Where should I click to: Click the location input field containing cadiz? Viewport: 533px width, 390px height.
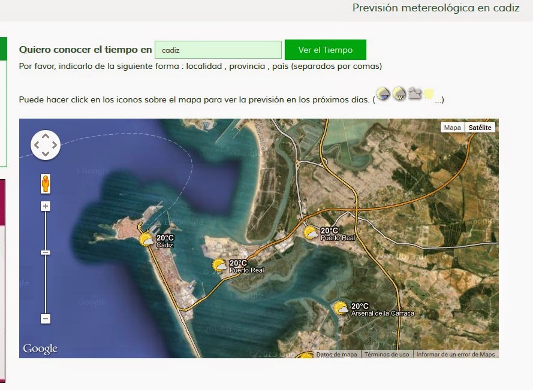(x=218, y=49)
